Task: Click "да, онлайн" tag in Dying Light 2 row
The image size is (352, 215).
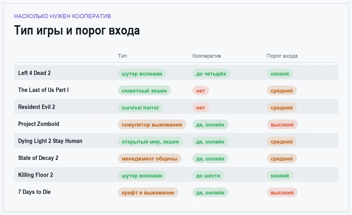Action: click(210, 142)
